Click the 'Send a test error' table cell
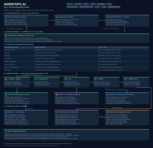The width and height of the screenshot is (153, 148). [8, 59]
